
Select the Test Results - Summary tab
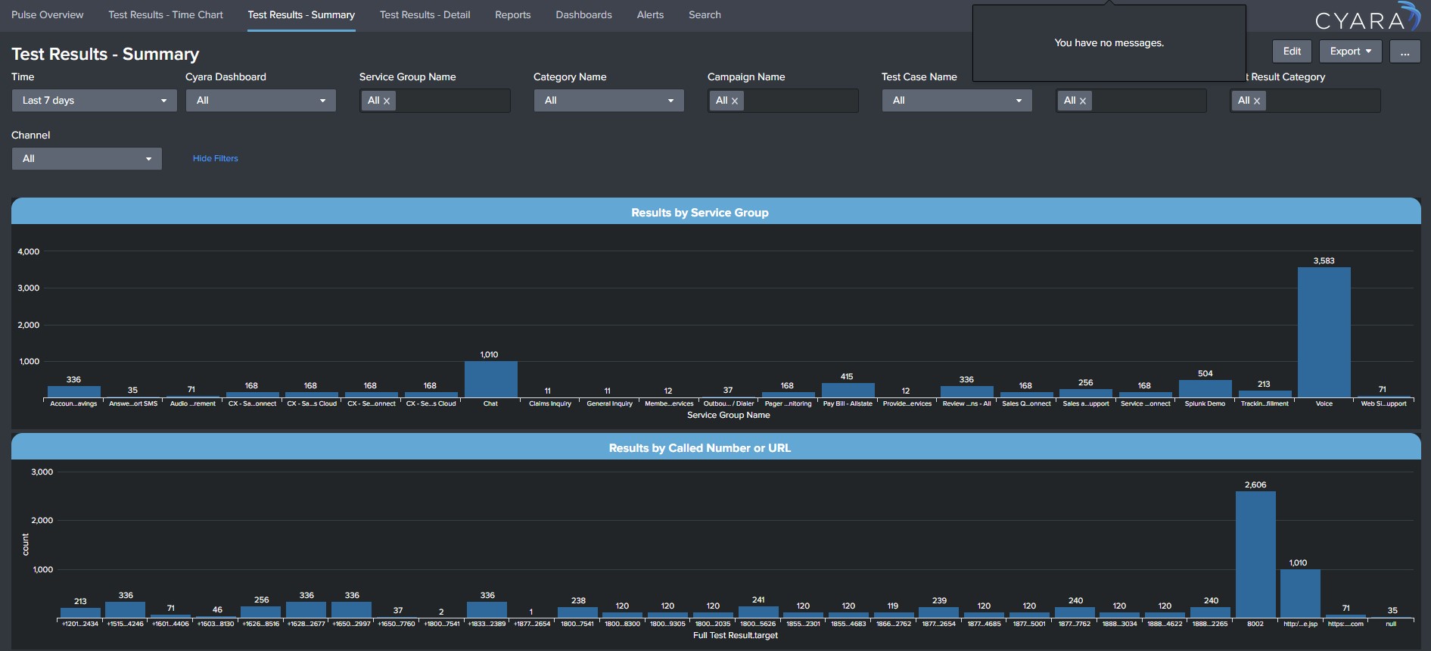pyautogui.click(x=301, y=14)
